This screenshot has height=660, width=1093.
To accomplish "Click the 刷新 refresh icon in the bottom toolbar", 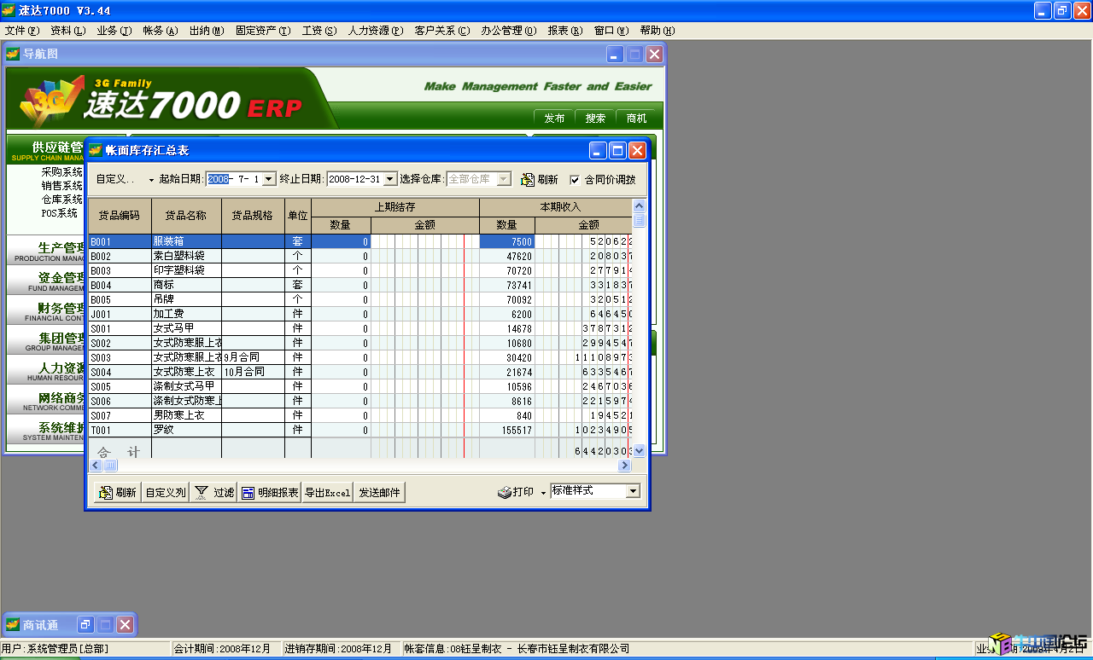I will tap(106, 493).
